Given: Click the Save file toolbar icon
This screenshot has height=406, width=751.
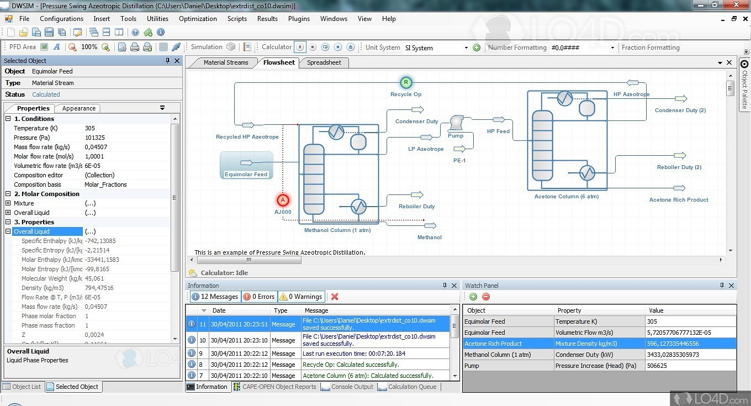Looking at the screenshot, I should click(x=49, y=32).
